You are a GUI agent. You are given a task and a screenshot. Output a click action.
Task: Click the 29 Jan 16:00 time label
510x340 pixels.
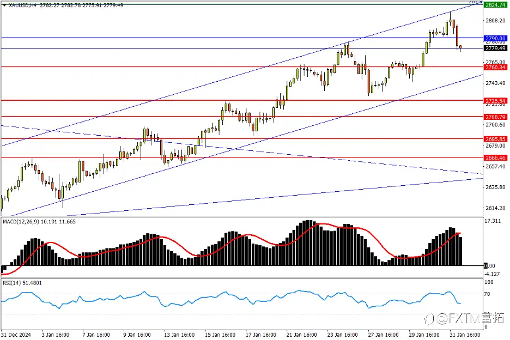pyautogui.click(x=424, y=335)
